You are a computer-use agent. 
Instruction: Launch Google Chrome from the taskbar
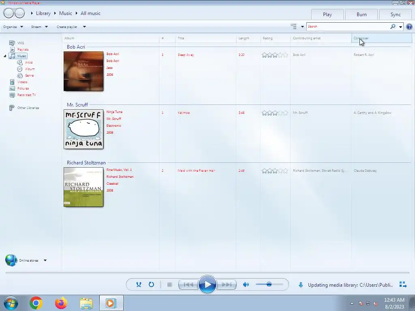pos(36,303)
